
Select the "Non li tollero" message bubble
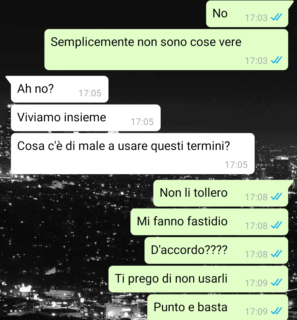221,193
